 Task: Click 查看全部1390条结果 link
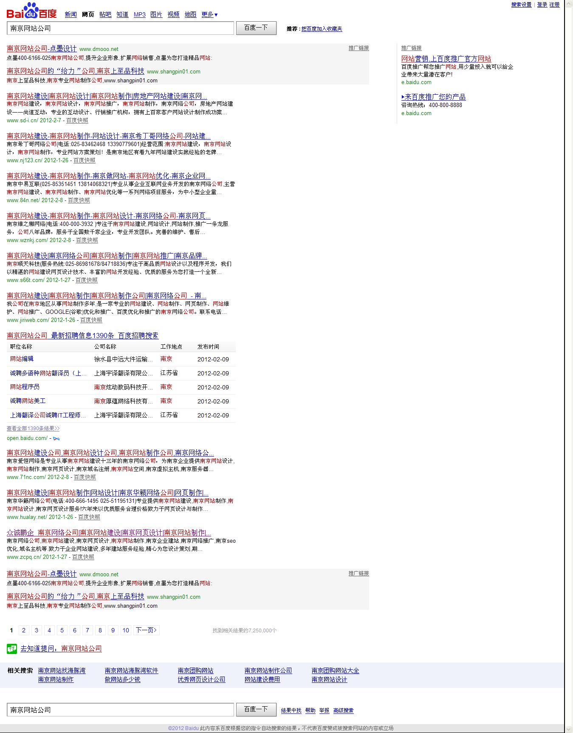[x=33, y=429]
